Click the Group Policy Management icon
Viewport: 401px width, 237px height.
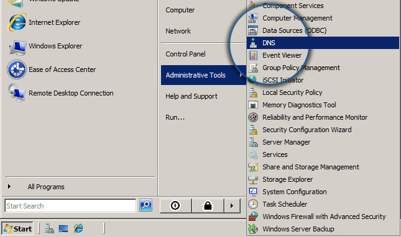(x=253, y=68)
